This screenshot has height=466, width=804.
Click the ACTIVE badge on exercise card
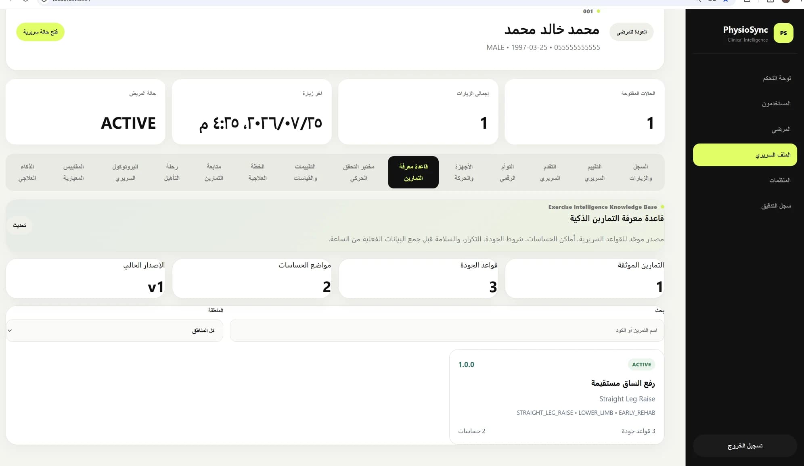641,365
